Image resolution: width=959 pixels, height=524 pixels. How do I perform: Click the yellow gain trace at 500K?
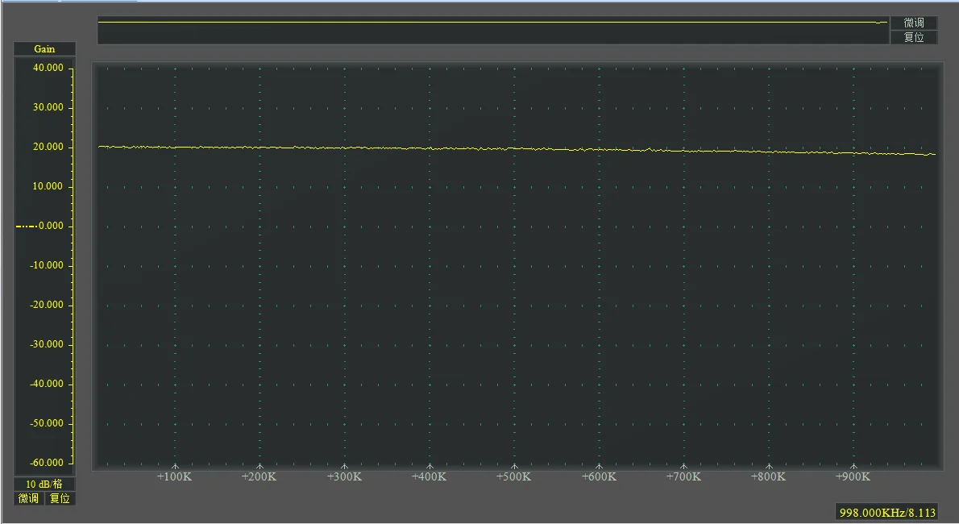[x=514, y=148]
